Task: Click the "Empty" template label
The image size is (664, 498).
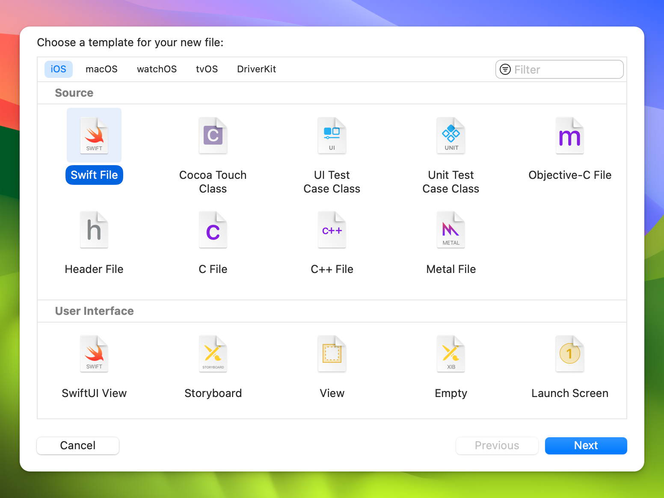Action: click(451, 393)
